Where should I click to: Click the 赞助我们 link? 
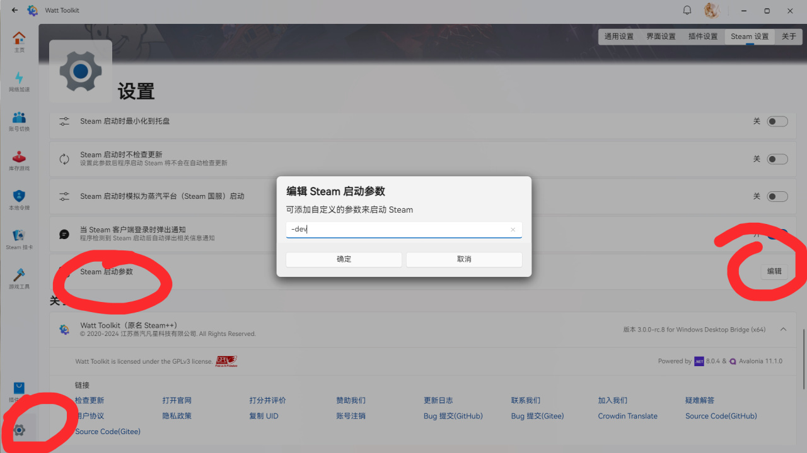(351, 400)
